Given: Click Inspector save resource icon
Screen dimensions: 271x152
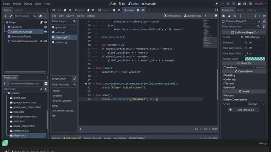Looking at the screenshot, I should (x=235, y=16).
